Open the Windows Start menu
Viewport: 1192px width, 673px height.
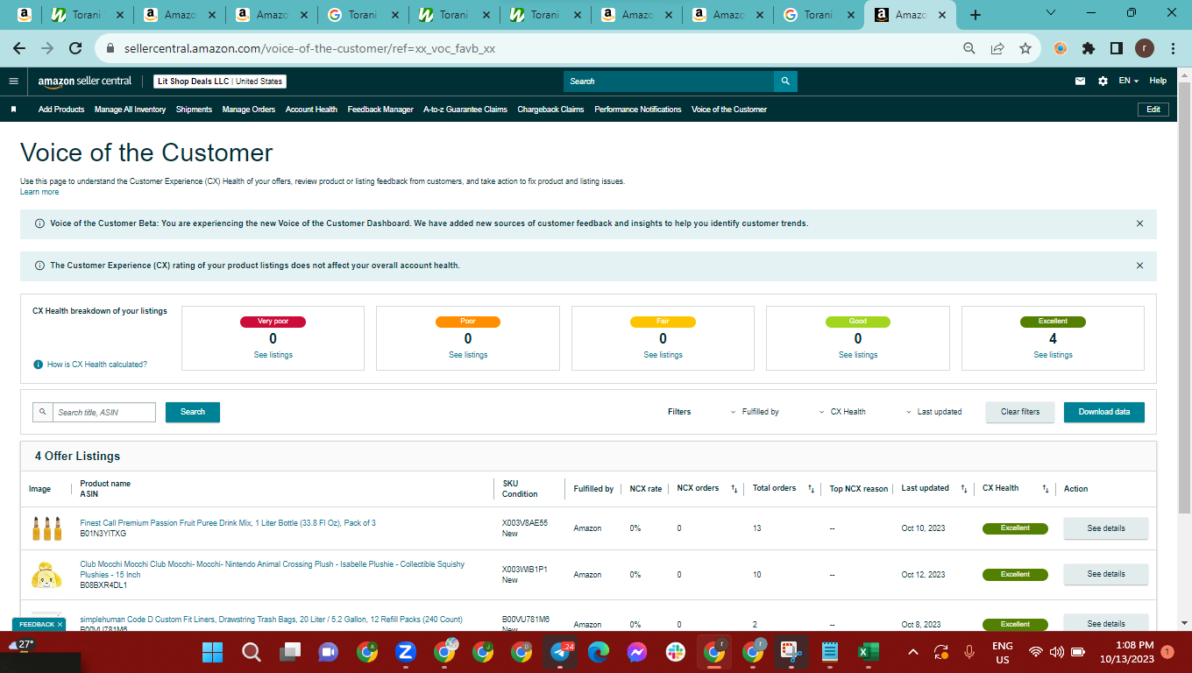[213, 652]
